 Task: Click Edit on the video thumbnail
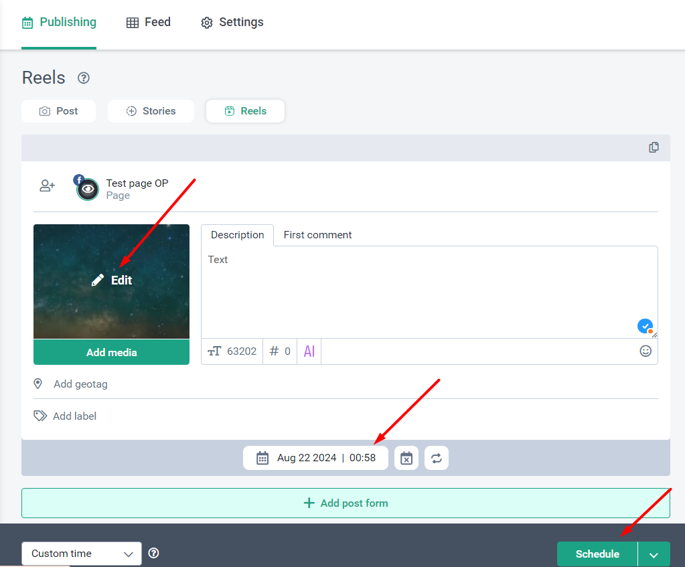[x=112, y=280]
